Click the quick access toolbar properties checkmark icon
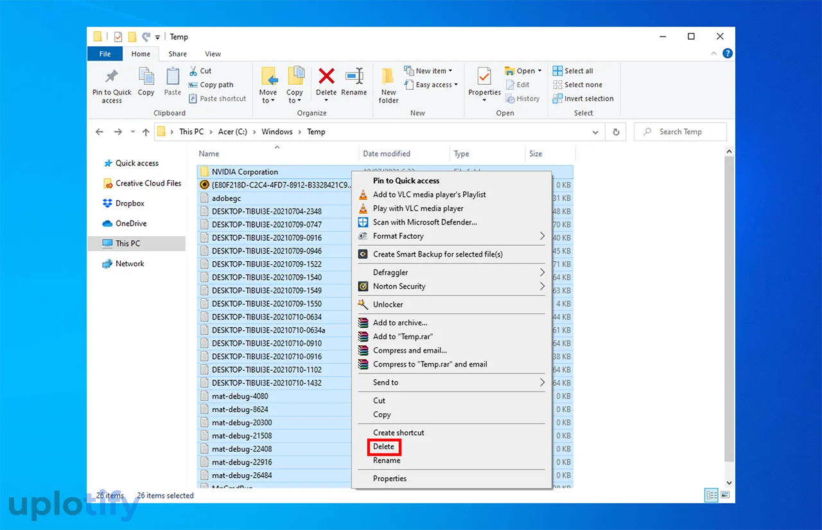The image size is (822, 530). click(118, 37)
